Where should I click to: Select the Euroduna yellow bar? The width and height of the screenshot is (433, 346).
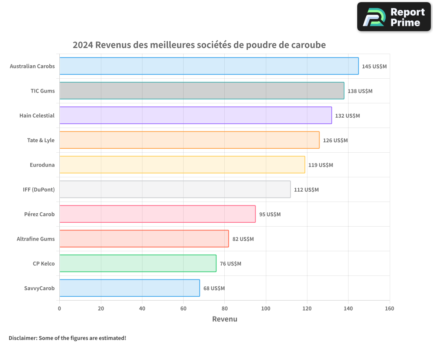point(182,165)
